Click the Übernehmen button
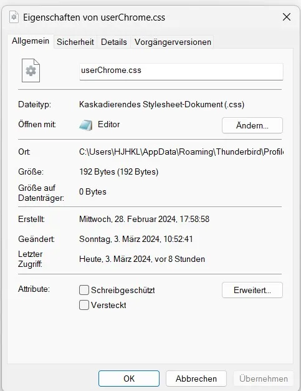301x391 pixels. point(264,379)
